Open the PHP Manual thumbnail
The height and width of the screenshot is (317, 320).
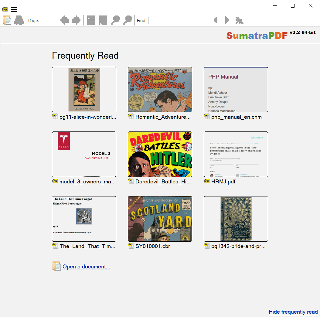[x=236, y=90]
